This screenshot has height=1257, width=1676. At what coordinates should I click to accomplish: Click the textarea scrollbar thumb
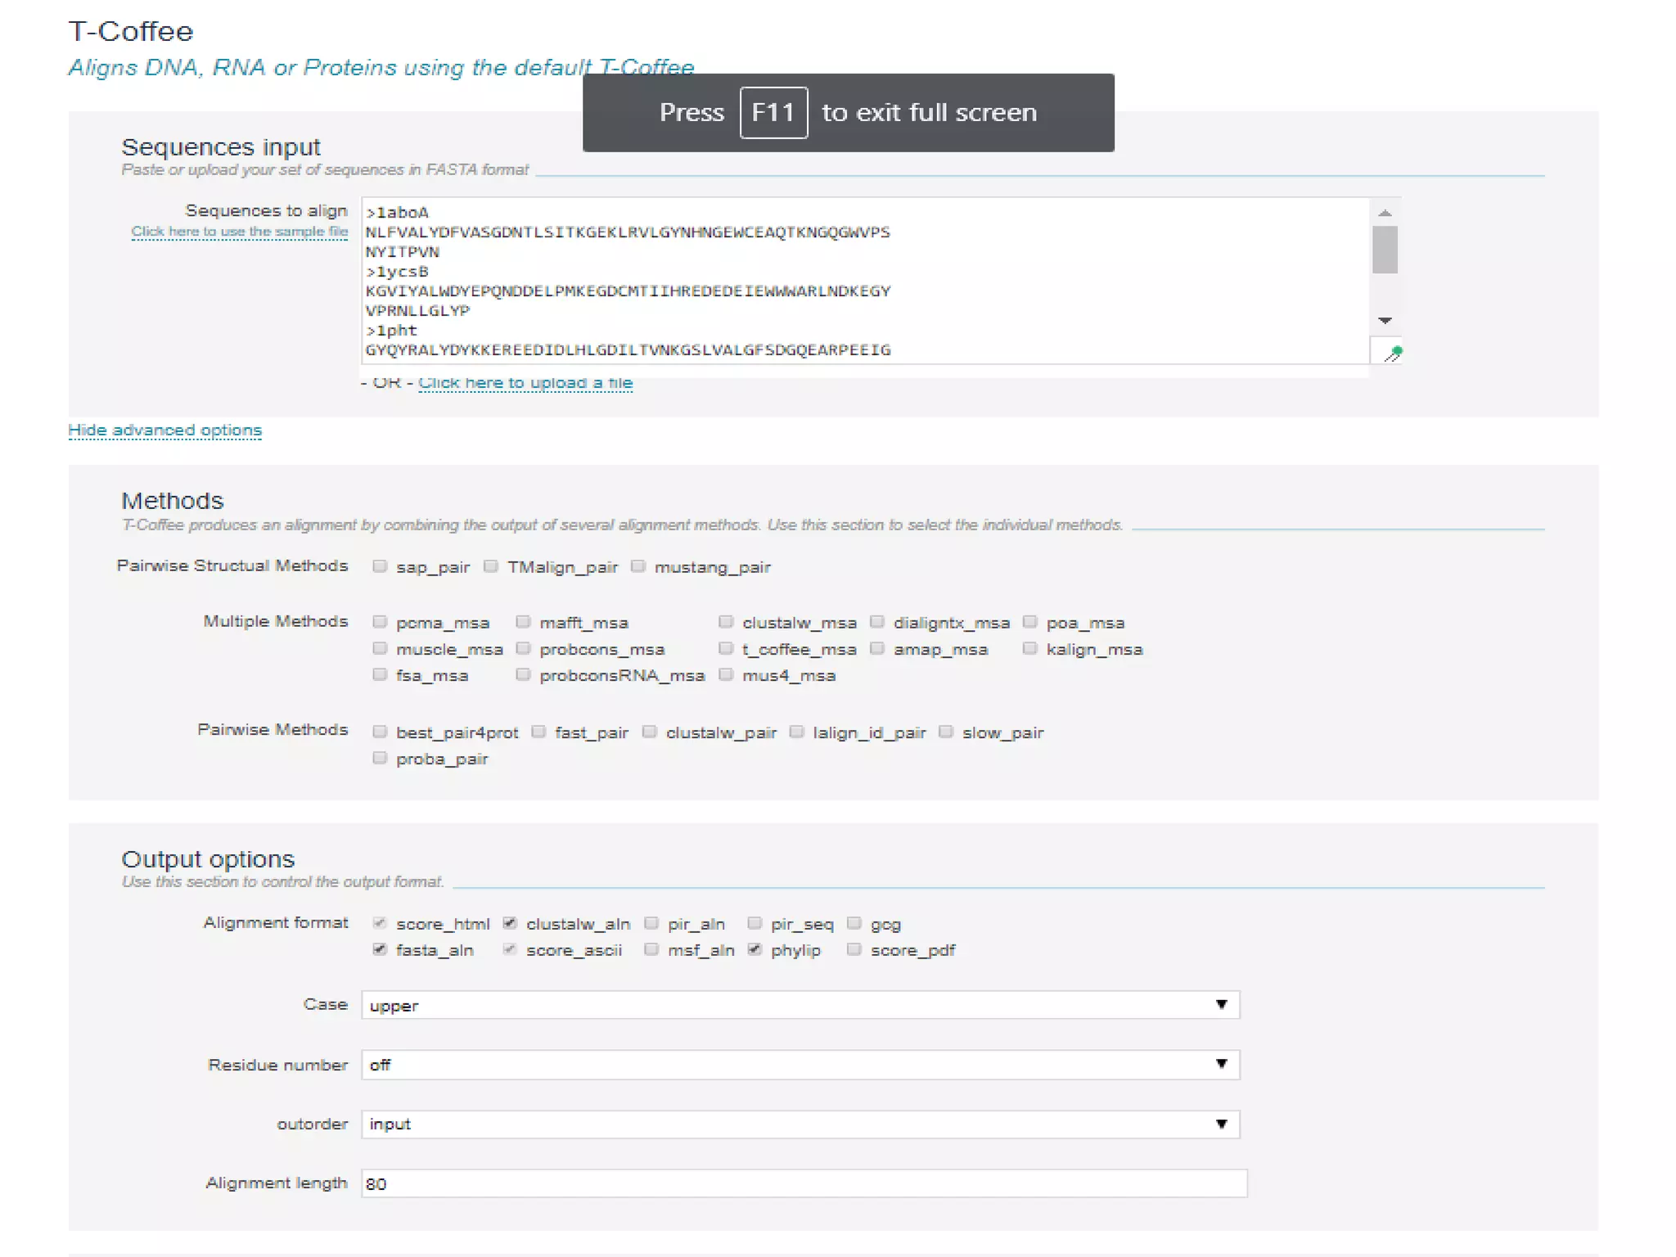[x=1385, y=250]
